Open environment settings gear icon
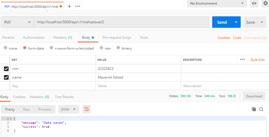The height and width of the screenshot is (137, 269). coord(265,3)
